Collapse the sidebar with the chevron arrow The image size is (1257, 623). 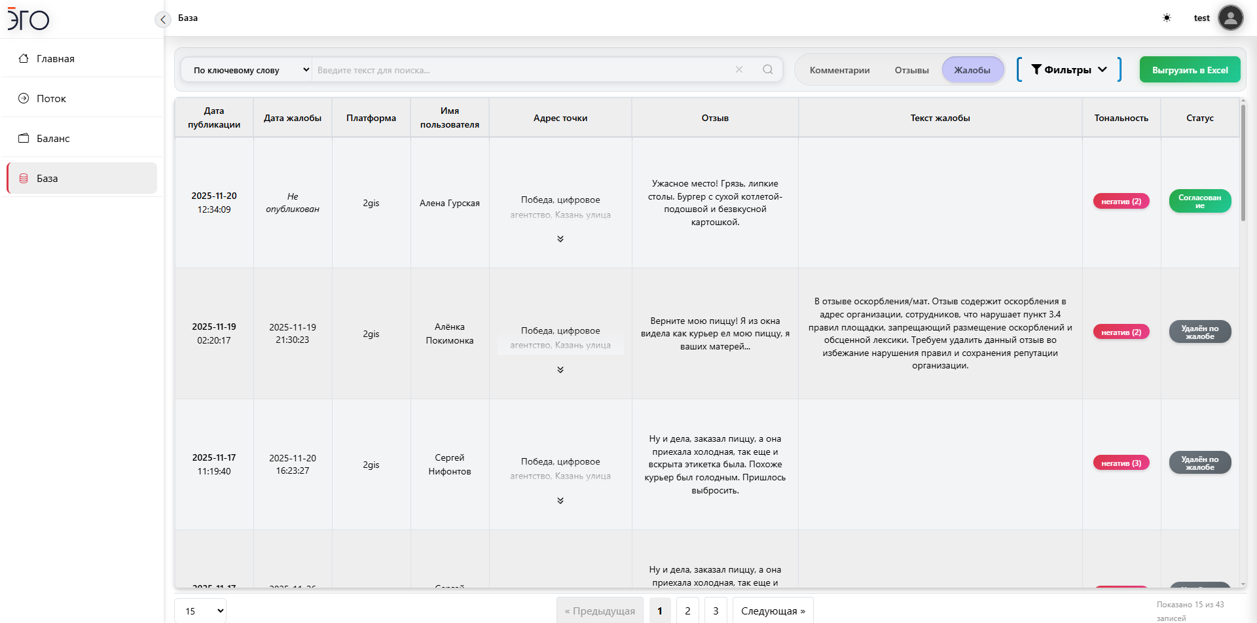click(x=163, y=20)
